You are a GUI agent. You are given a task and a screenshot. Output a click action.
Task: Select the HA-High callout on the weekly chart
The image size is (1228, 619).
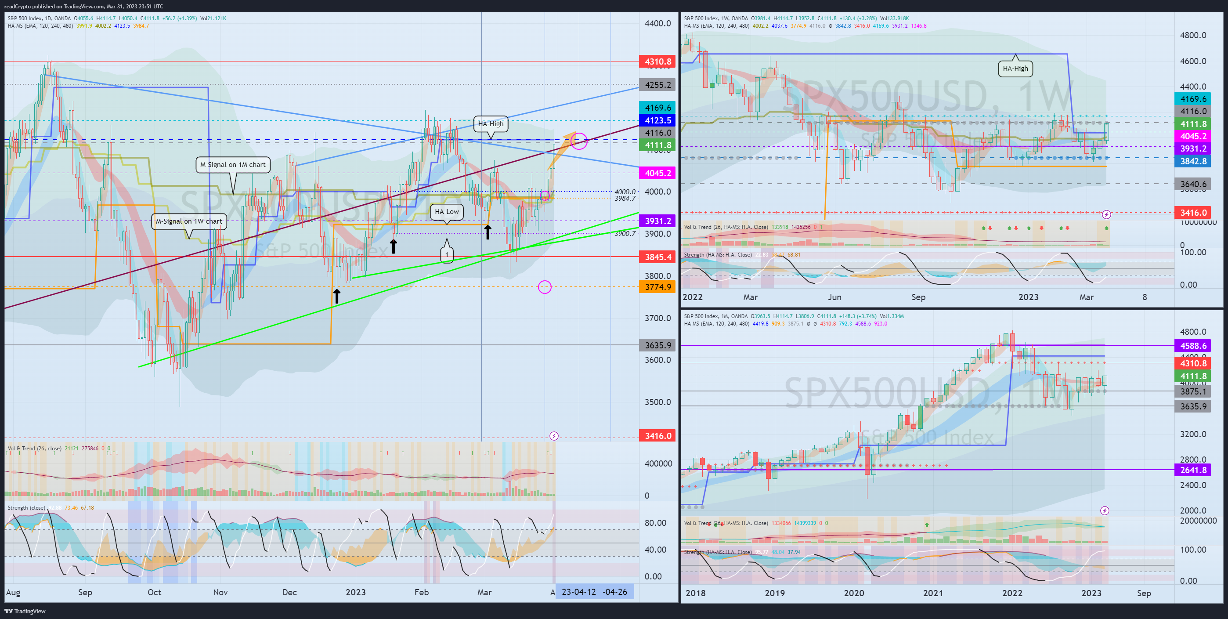coord(1015,69)
